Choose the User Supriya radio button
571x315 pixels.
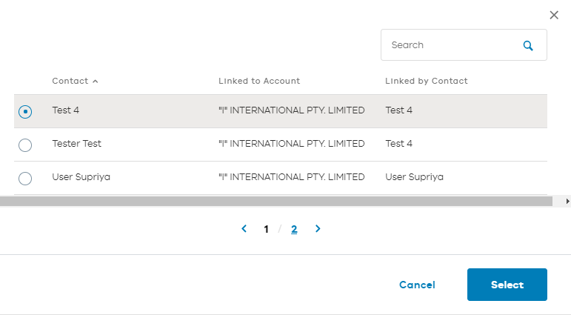(25, 178)
